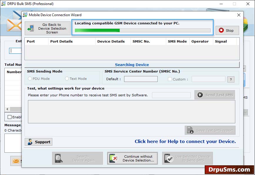Click the Support button

click(39, 142)
